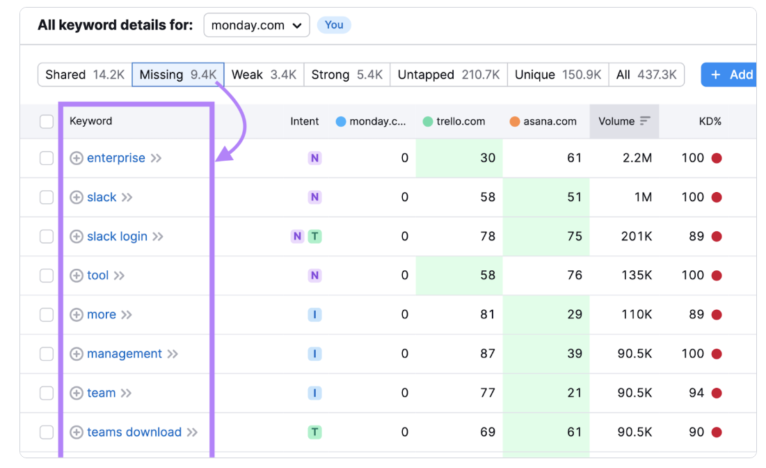Expand the double-arrow beside management keyword

pos(173,354)
